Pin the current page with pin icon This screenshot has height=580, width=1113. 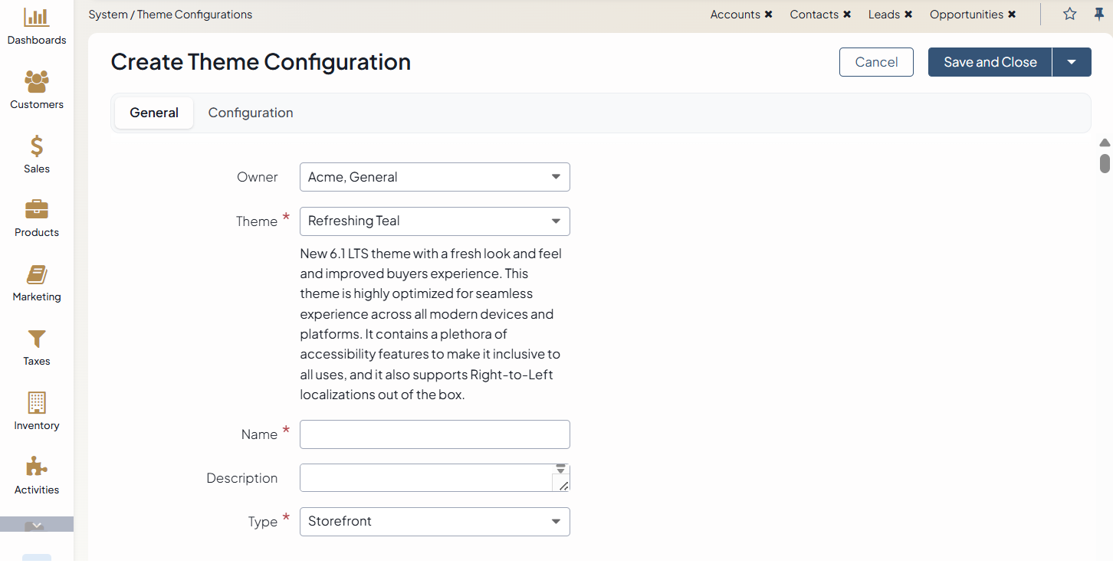pos(1098,15)
